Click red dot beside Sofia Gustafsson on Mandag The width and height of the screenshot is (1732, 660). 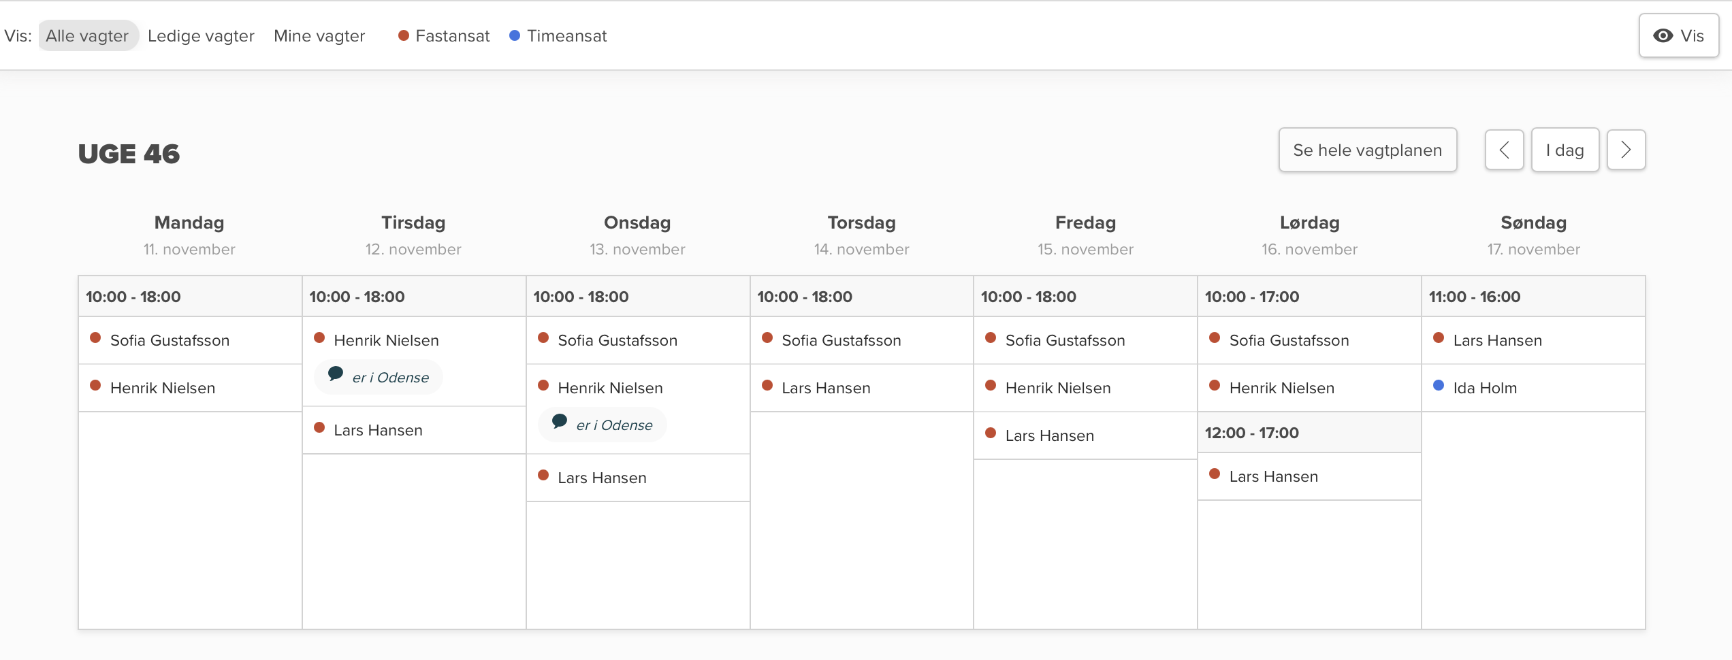(x=95, y=337)
